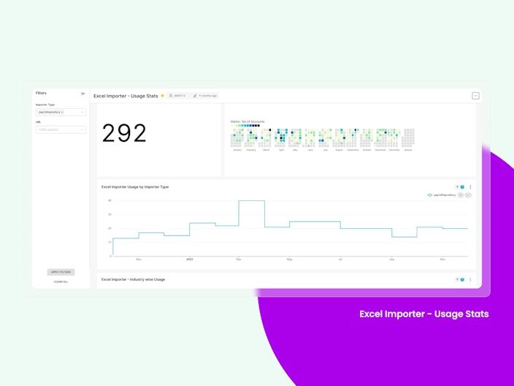Click the April block in the calendar heatmap

[281, 137]
